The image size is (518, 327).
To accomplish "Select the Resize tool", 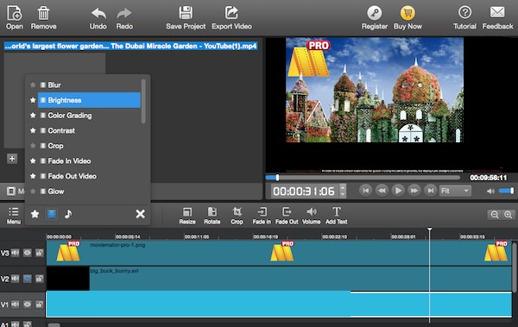I will tap(187, 216).
